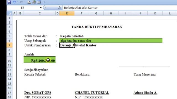Click the name CHANEL TUTORIAL

92,93
